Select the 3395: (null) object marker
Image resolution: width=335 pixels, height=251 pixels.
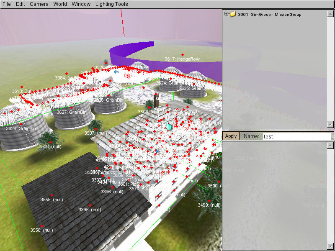point(90,205)
